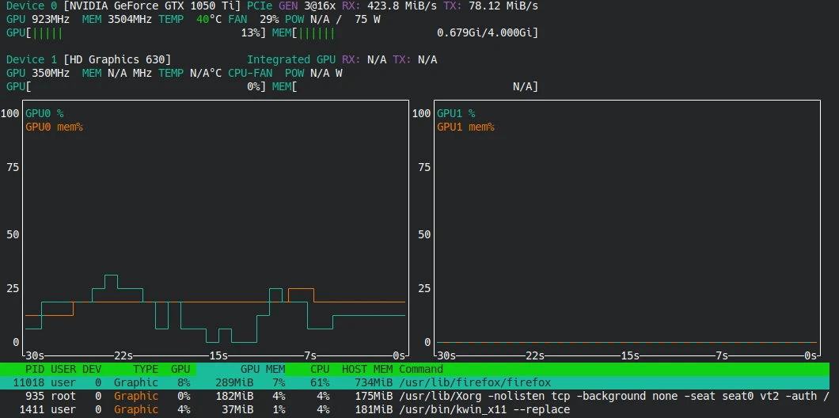Viewport: 839px width, 418px height.
Task: Select the GPU MEM column header
Action: click(263, 369)
